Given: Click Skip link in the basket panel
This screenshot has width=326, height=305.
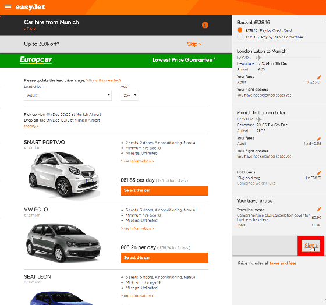Looking at the screenshot, I should (311, 246).
